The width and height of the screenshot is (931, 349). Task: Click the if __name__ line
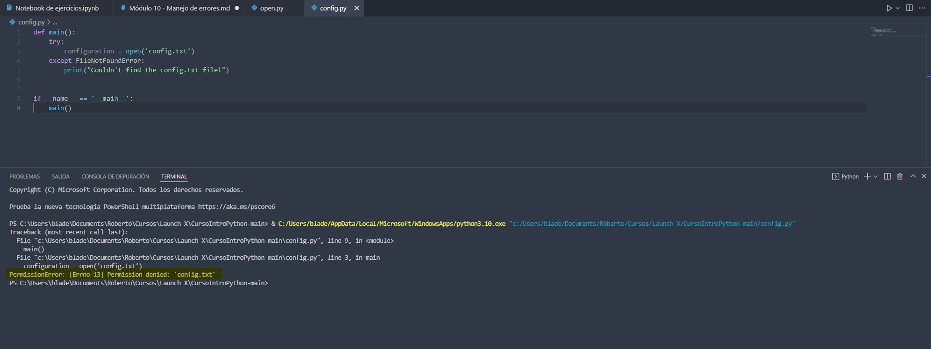point(83,99)
